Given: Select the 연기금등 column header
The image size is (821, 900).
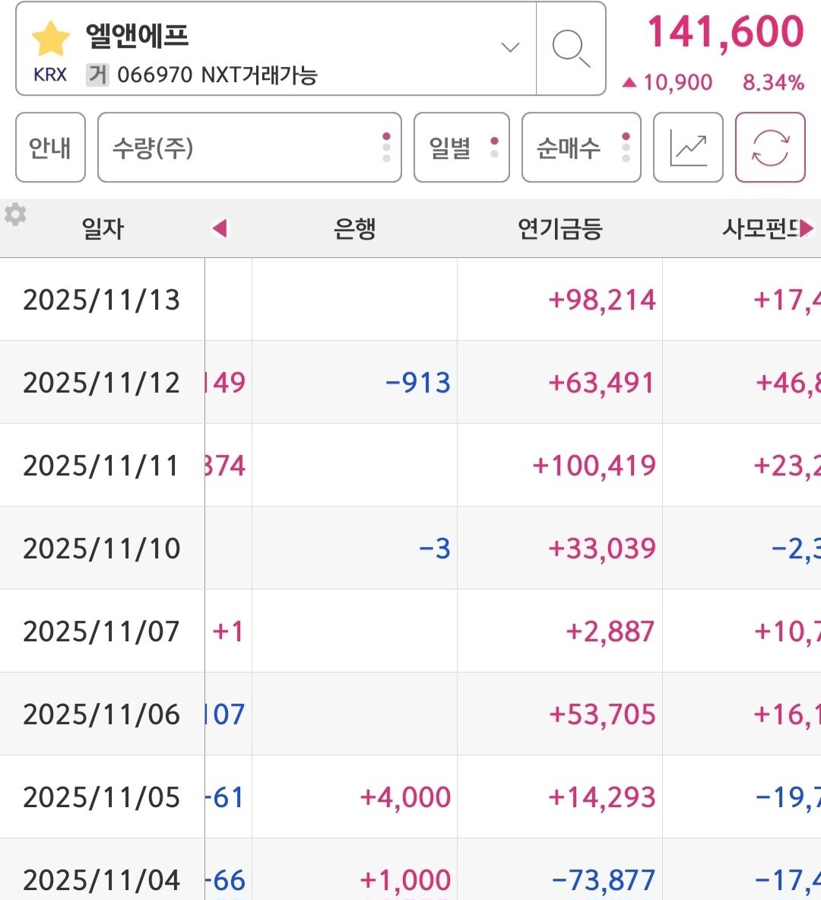Looking at the screenshot, I should click(x=559, y=228).
